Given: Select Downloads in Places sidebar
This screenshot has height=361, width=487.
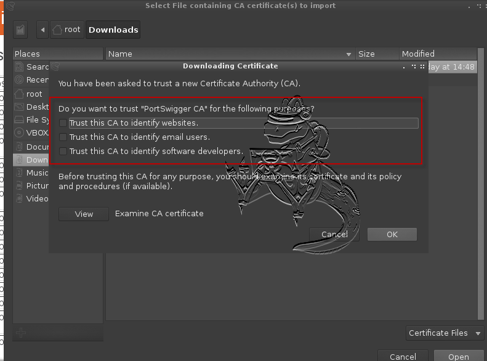Looking at the screenshot, I should point(31,160).
